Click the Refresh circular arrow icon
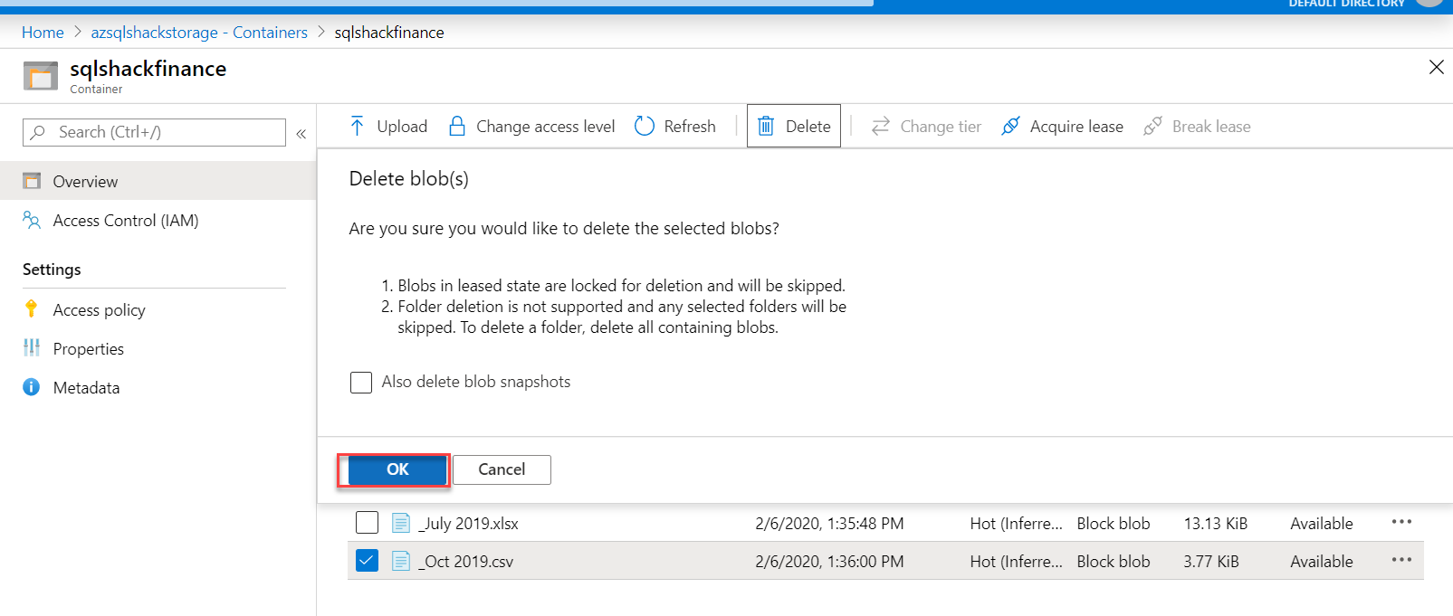This screenshot has width=1453, height=616. pyautogui.click(x=645, y=126)
